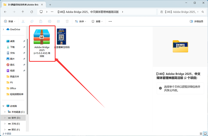Viewport: 208px width, 136px height.
Task: Expand the 本地磁盘 (C:) drive node
Action: (x=5, y=112)
